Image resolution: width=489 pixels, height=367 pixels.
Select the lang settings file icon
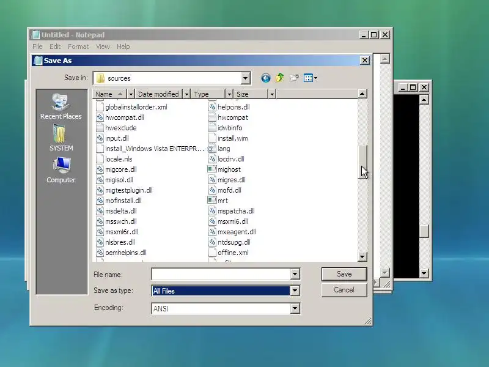(212, 149)
